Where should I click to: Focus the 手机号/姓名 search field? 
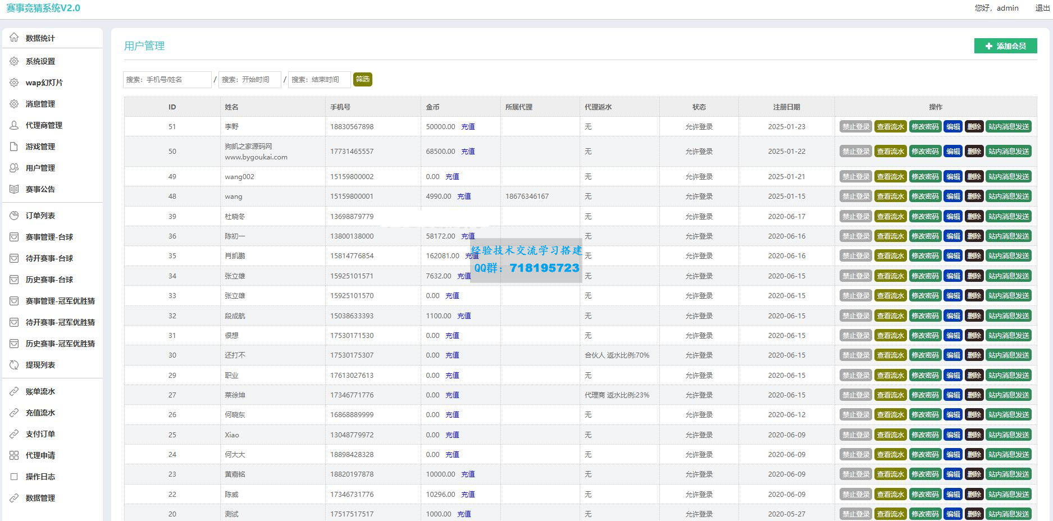coord(167,80)
